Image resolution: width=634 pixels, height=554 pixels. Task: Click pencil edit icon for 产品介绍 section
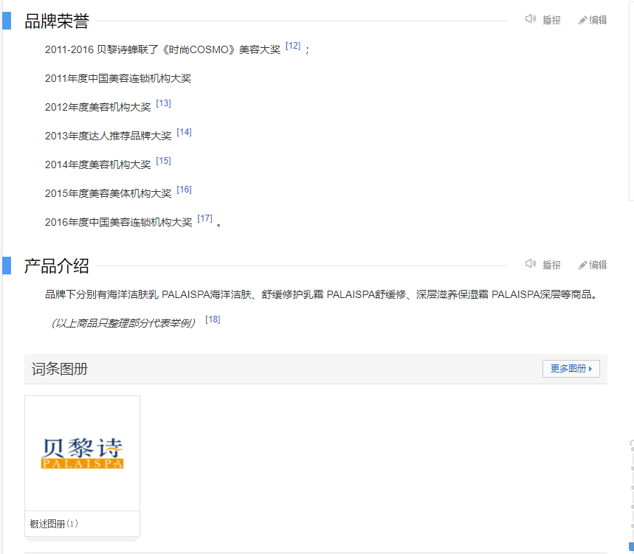[x=582, y=265]
